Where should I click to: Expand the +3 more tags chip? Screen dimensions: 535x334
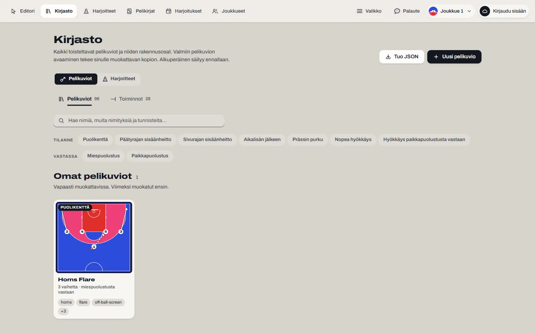coord(63,311)
